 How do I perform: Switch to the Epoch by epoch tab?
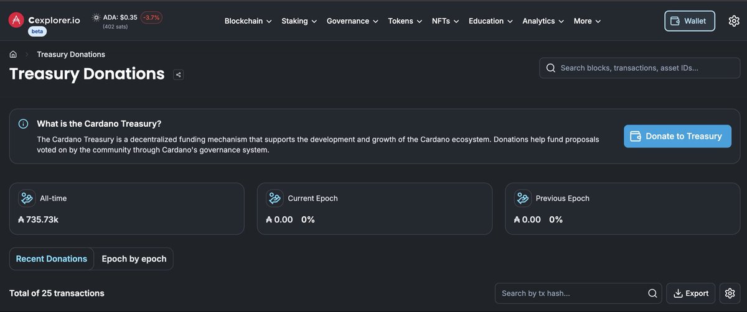pos(134,259)
